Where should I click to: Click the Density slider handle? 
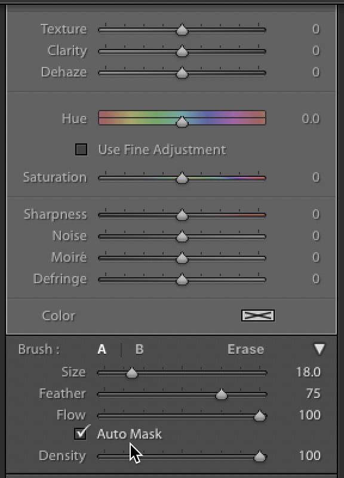(x=260, y=456)
